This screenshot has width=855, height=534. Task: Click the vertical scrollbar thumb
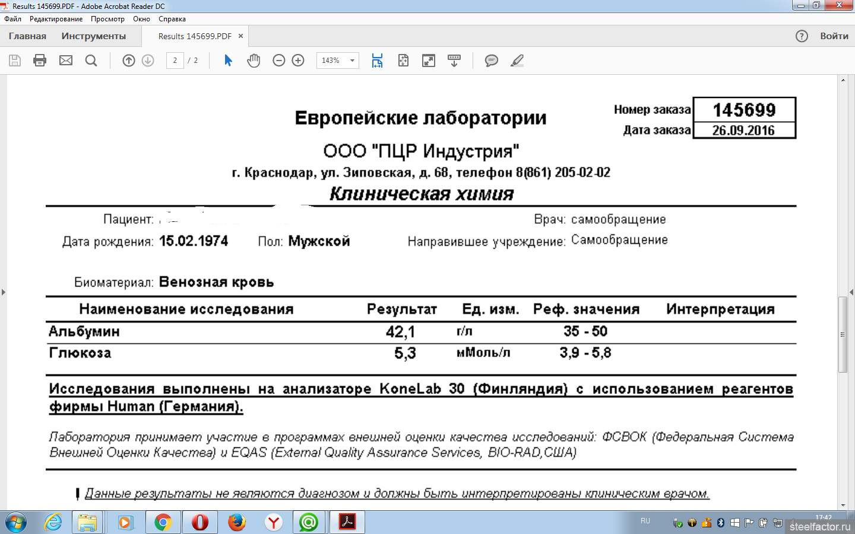[843, 334]
